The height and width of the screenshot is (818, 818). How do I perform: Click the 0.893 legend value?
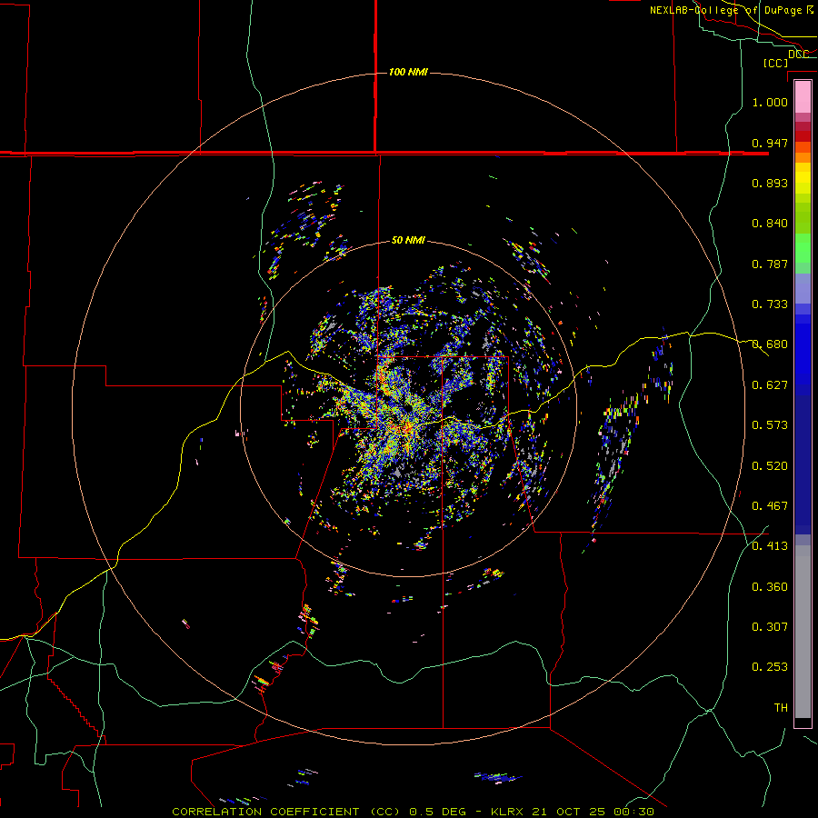click(x=770, y=183)
